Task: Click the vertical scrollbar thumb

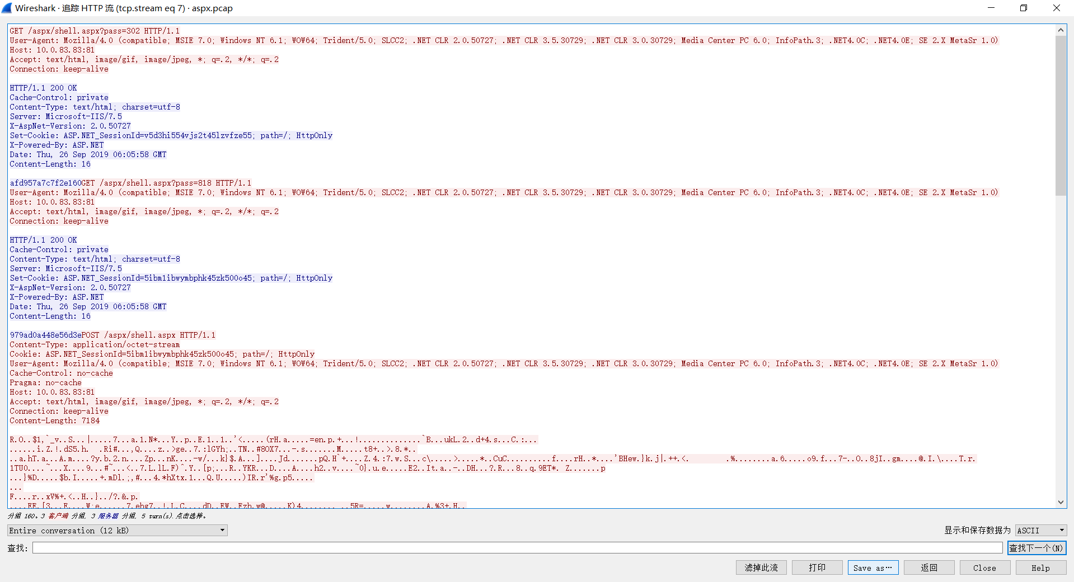Action: 1061,116
